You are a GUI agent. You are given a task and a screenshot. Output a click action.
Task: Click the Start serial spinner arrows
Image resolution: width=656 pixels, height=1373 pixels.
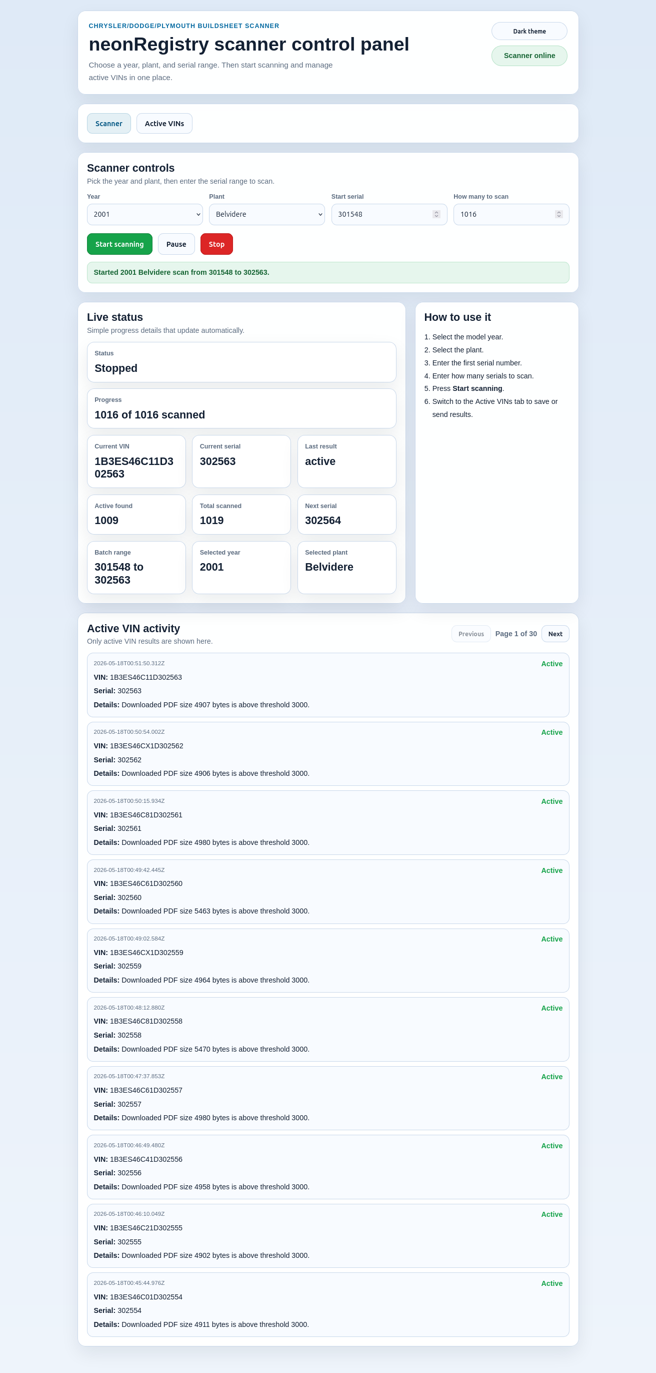[x=436, y=214]
